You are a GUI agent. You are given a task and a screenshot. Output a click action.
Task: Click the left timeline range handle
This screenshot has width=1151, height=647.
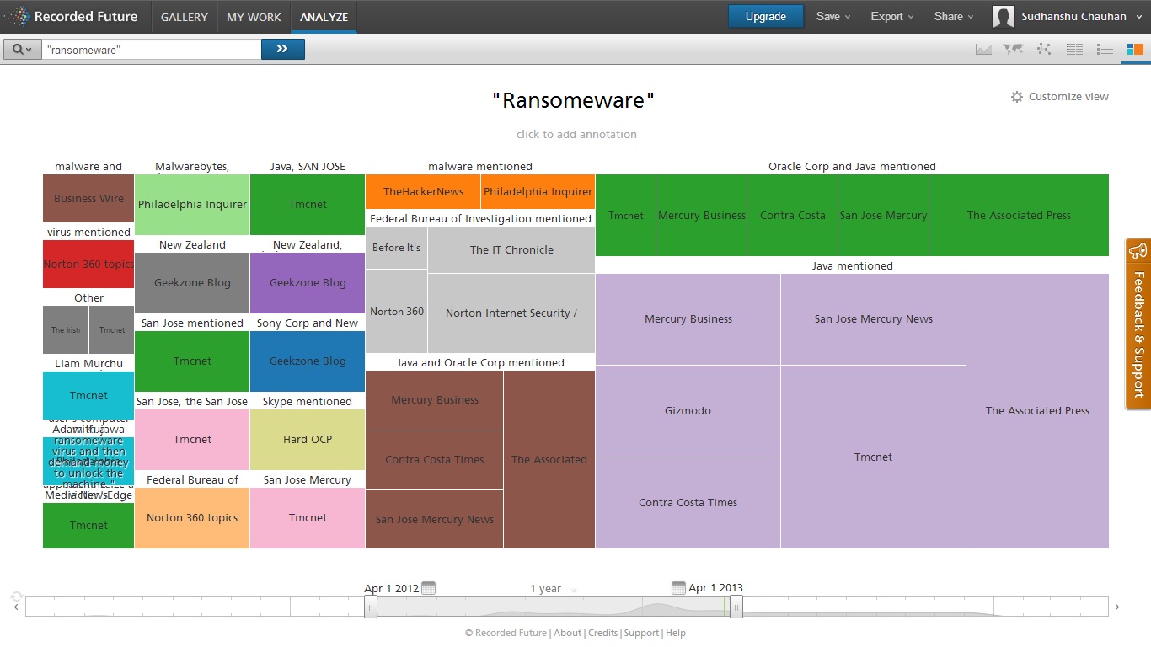point(371,607)
